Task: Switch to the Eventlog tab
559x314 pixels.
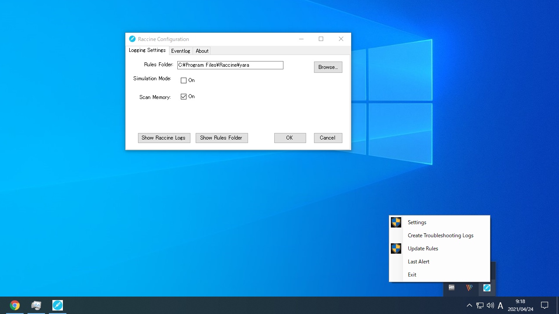Action: (x=181, y=51)
